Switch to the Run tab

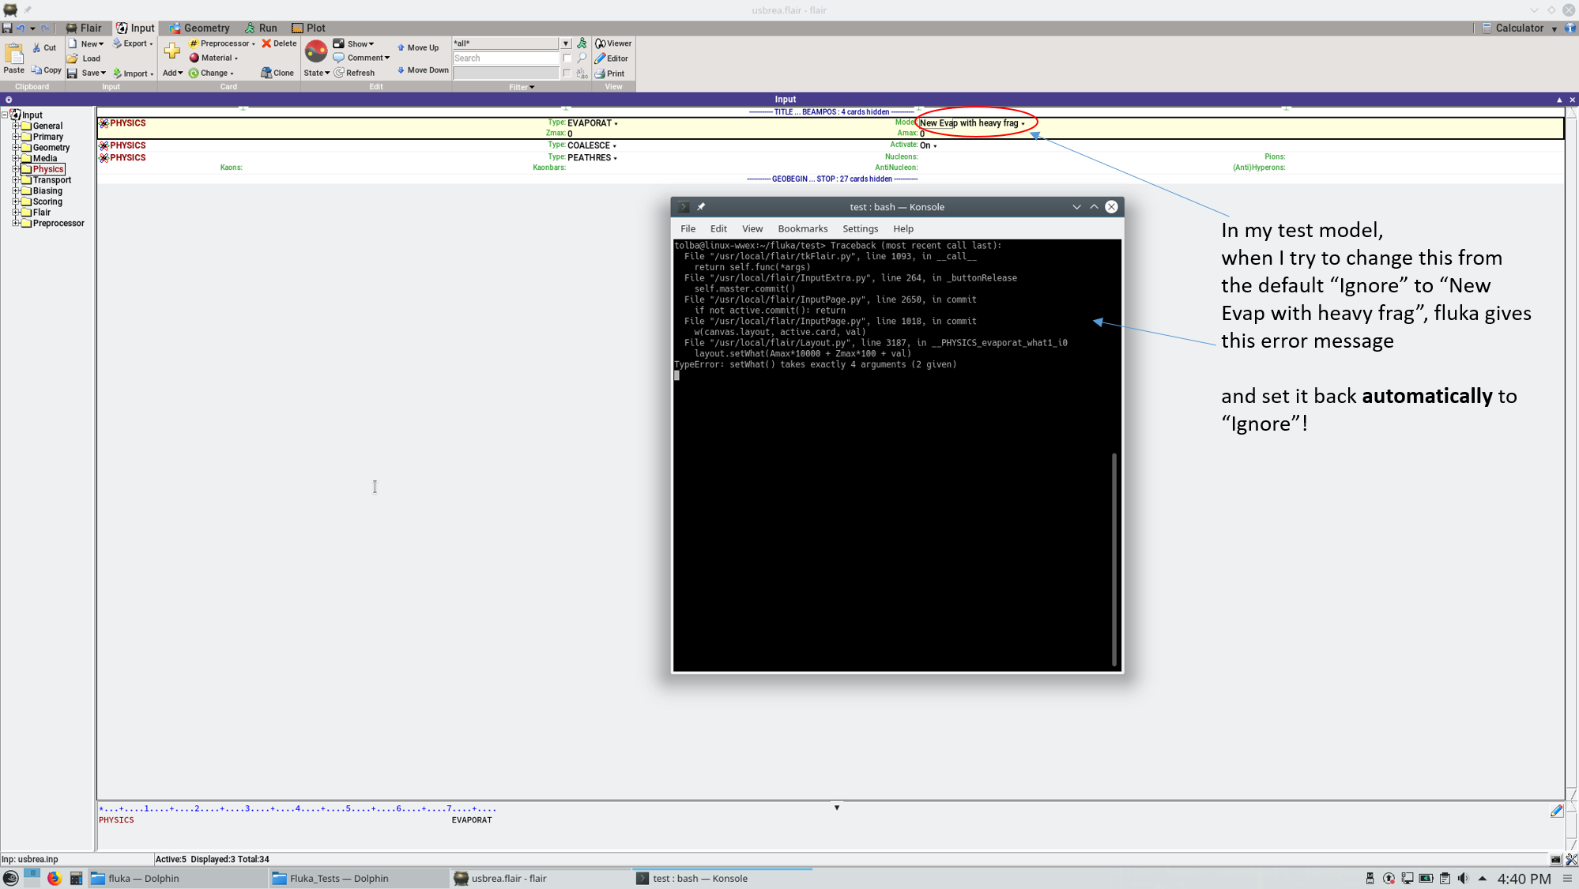[x=261, y=28]
